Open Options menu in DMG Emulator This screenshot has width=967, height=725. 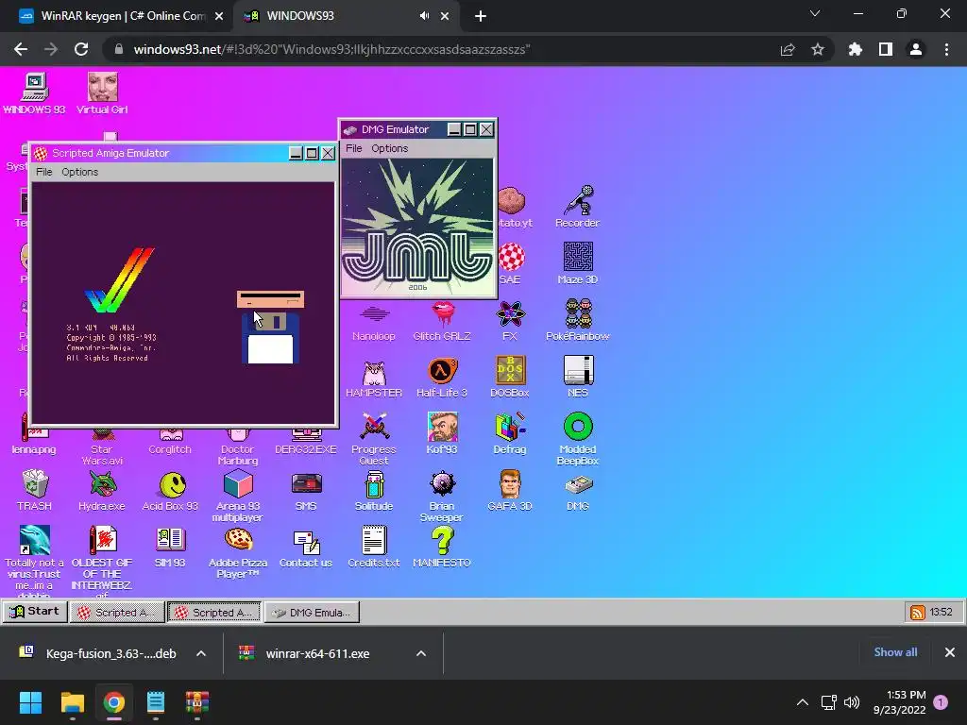(x=389, y=148)
